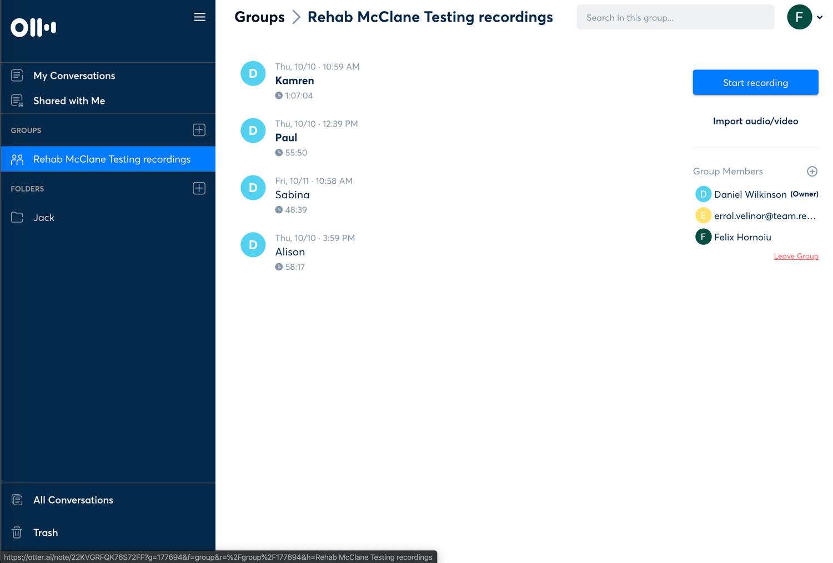Click Daniel Wilkinson member name
Image resolution: width=833 pixels, height=563 pixels.
click(x=750, y=194)
